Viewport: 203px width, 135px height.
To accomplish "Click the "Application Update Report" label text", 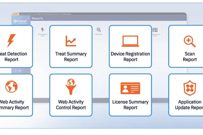I will 189,105.
